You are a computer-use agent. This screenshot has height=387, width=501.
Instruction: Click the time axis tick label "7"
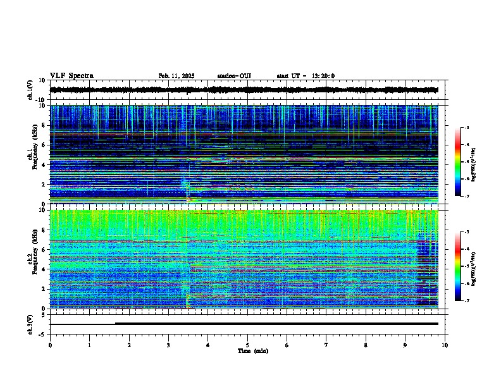[x=326, y=345]
